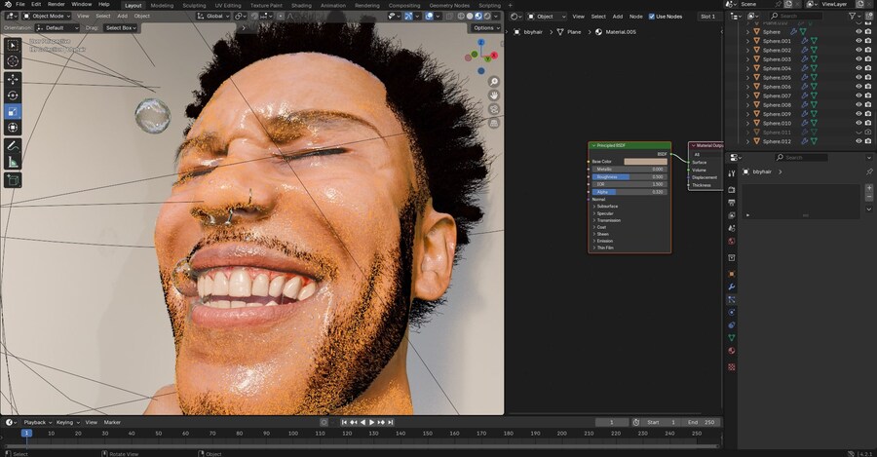Open the Texture checkerboard properties tab

pyautogui.click(x=732, y=367)
